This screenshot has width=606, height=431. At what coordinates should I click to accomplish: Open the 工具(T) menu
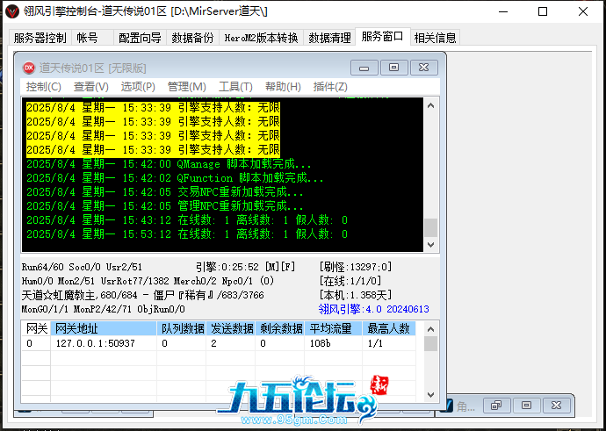coord(235,87)
